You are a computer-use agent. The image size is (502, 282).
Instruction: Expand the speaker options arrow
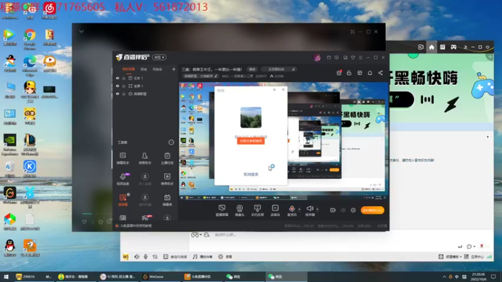(318, 209)
